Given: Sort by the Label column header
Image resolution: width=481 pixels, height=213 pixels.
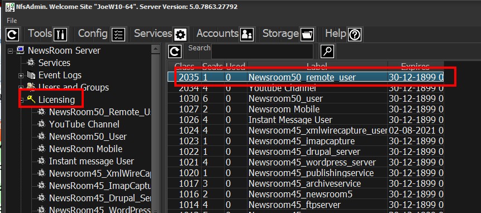Looking at the screenshot, I should [x=317, y=67].
